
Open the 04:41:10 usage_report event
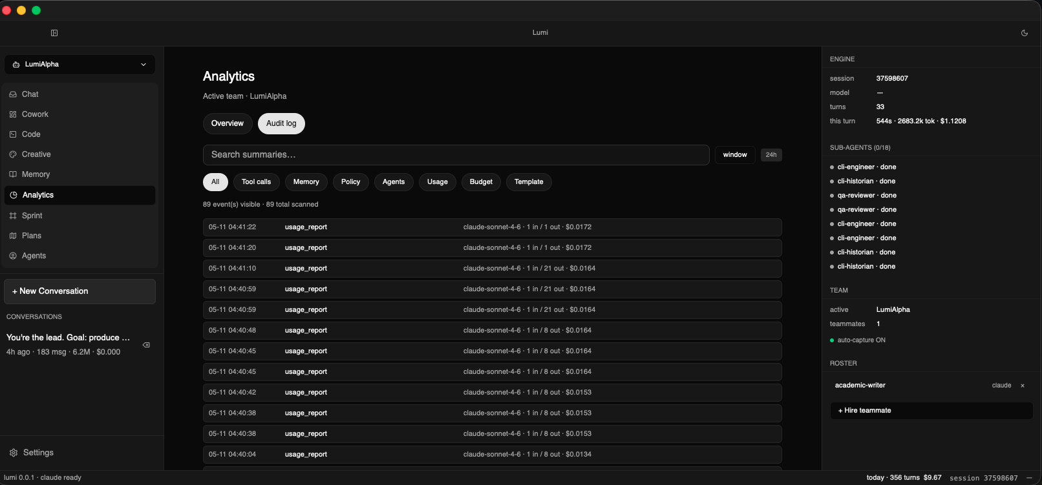pyautogui.click(x=493, y=269)
